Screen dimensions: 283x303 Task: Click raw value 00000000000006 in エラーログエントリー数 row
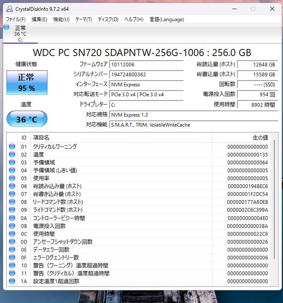248,258
